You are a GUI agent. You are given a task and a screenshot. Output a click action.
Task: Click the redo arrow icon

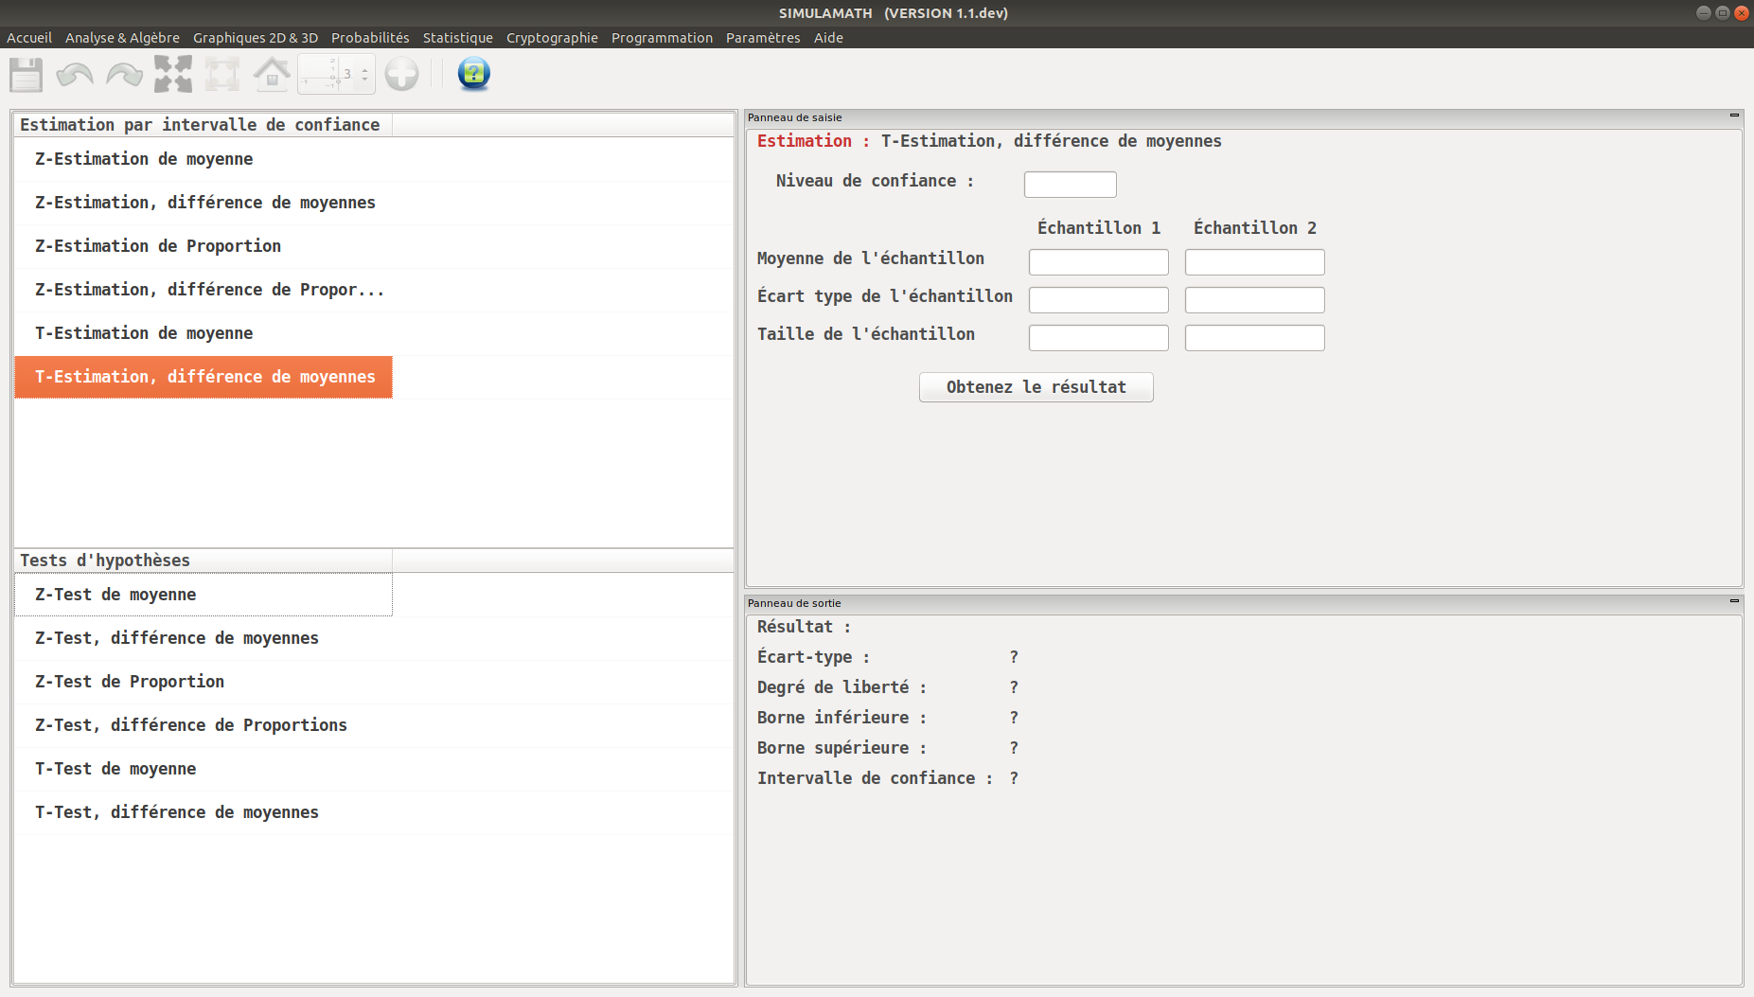coord(124,74)
